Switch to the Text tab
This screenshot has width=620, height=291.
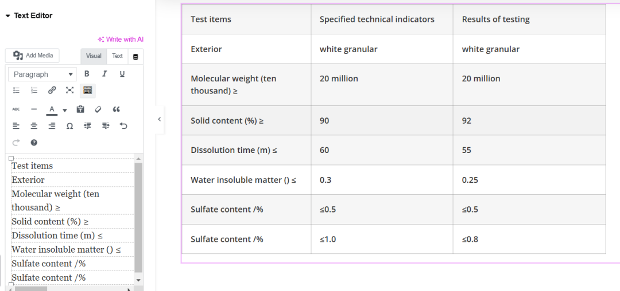coord(118,56)
